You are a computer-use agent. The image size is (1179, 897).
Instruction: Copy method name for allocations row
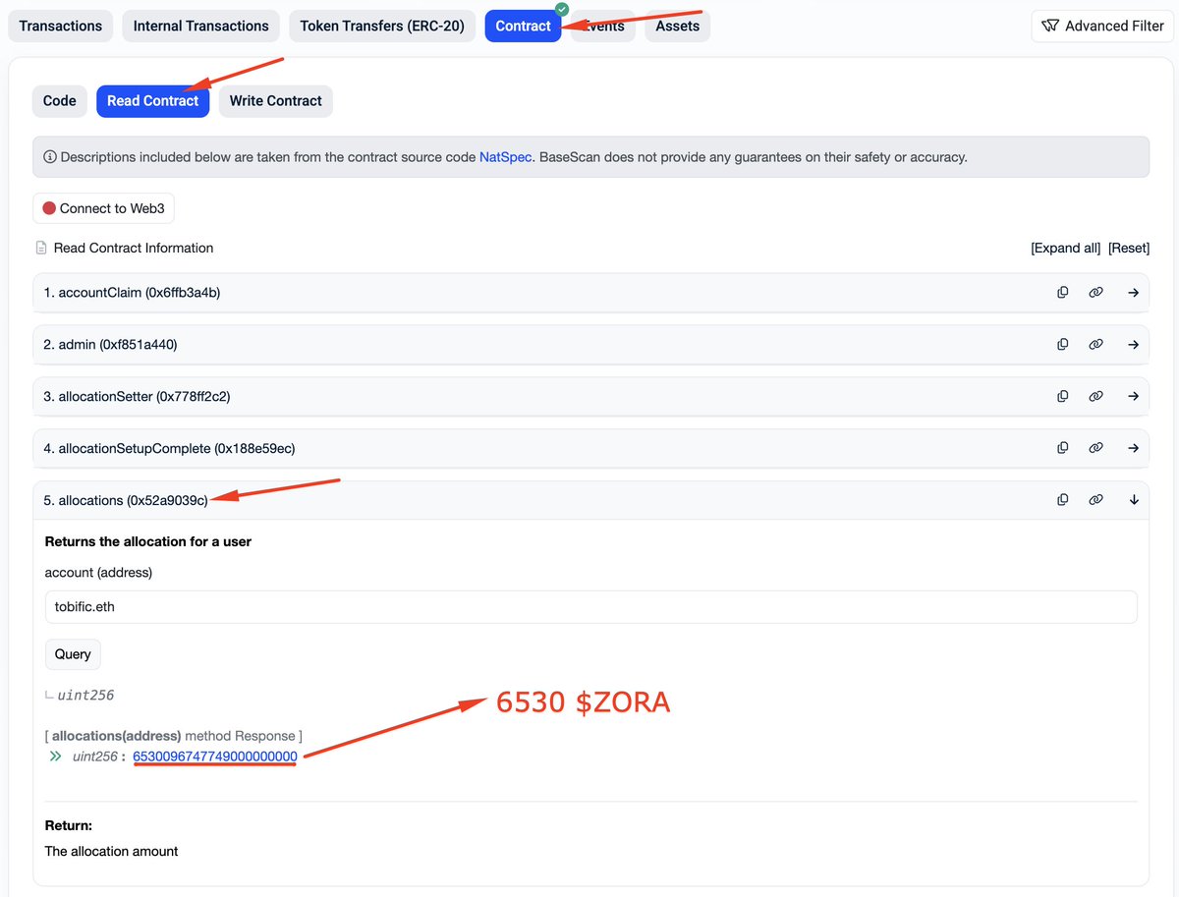point(1062,500)
